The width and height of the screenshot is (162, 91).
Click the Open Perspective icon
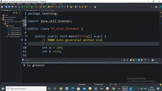point(156,7)
